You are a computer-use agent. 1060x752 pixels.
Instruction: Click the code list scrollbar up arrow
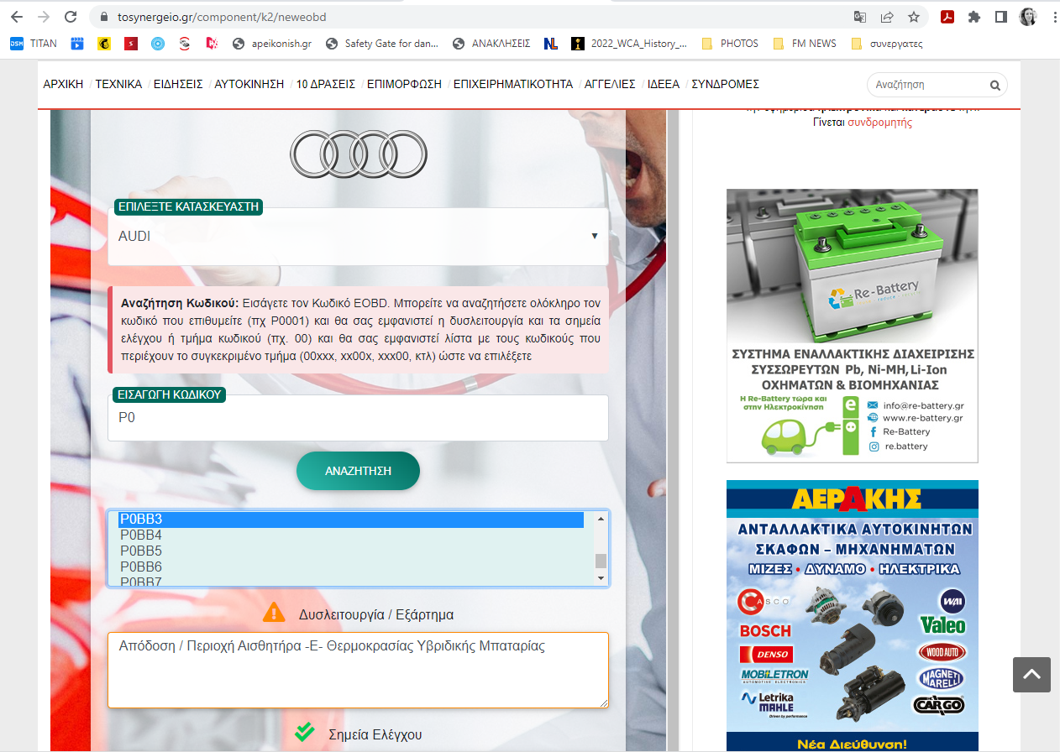tap(601, 518)
